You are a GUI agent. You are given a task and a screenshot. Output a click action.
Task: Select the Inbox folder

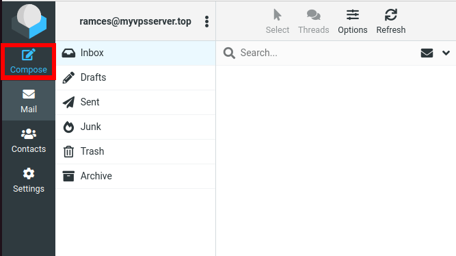pyautogui.click(x=135, y=53)
